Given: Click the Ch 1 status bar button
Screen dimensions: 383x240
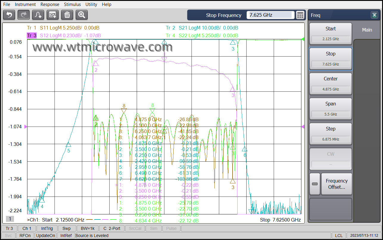Looking at the screenshot, I should tap(27, 228).
